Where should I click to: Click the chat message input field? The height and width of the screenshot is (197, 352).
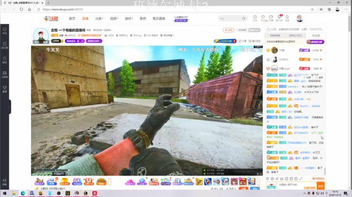click(x=296, y=186)
